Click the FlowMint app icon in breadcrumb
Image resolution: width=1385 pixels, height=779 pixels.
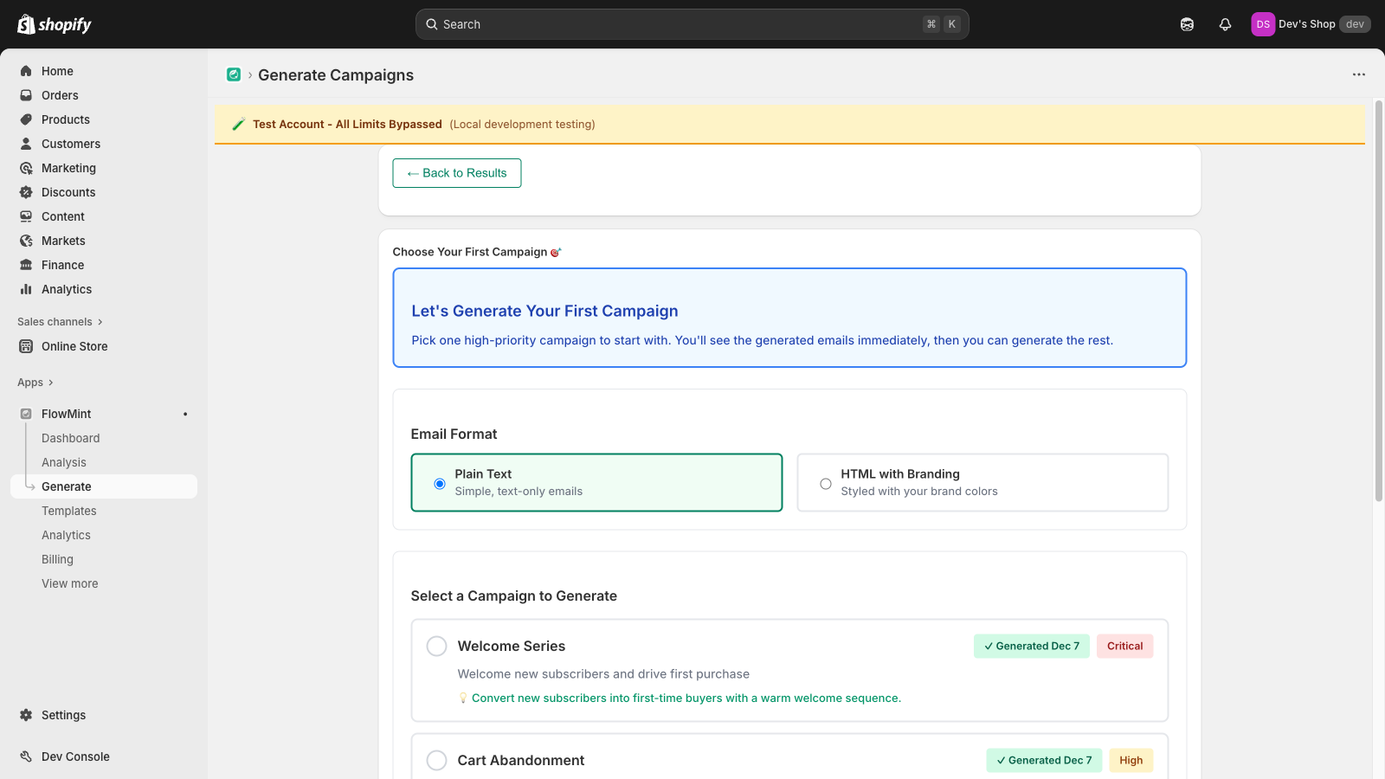tap(234, 75)
